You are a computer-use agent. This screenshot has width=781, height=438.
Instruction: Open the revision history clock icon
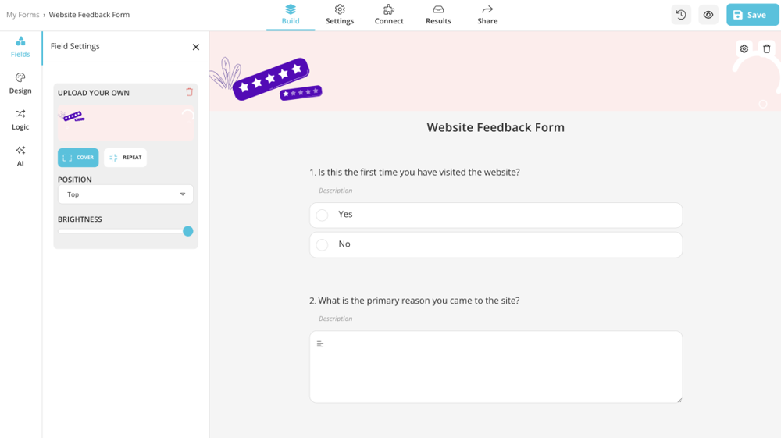681,15
